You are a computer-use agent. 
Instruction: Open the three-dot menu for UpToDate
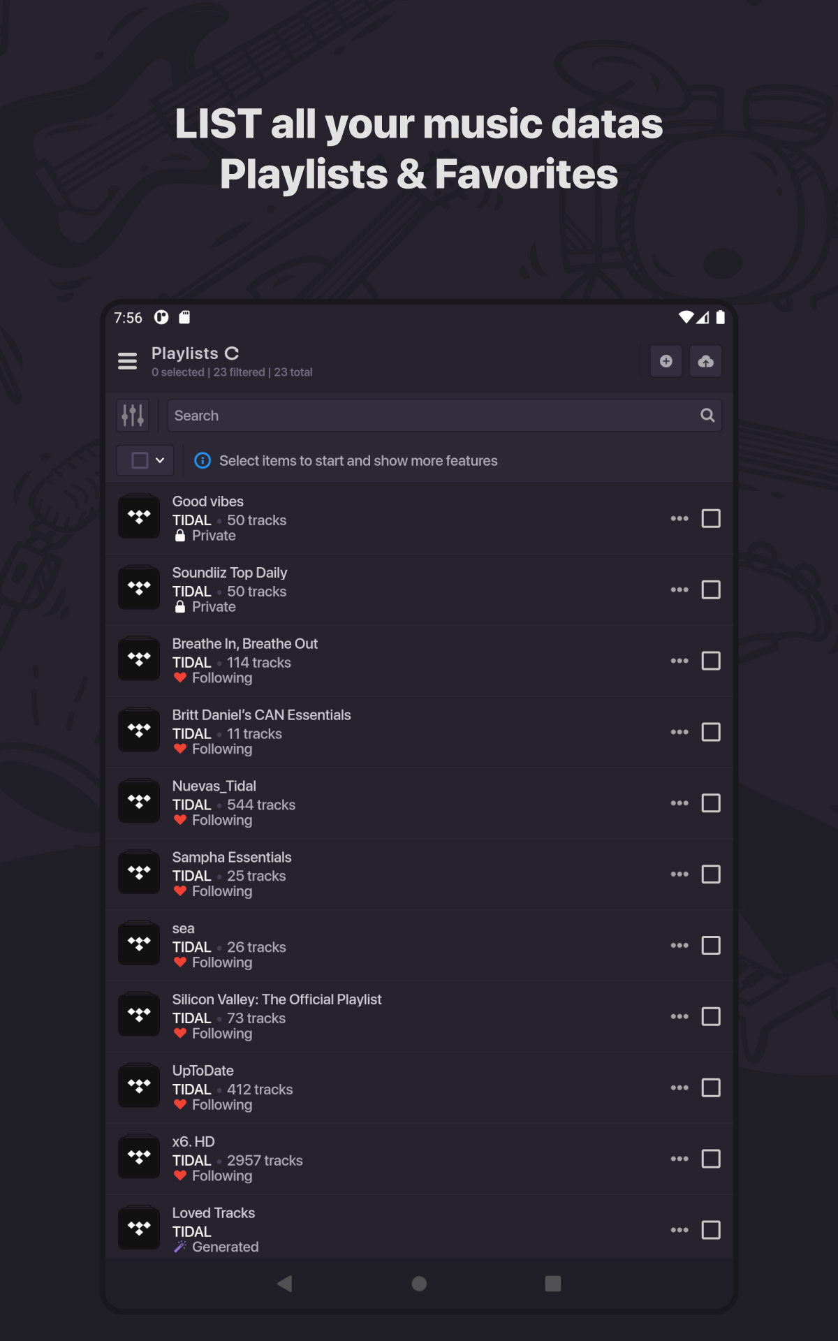[679, 1088]
